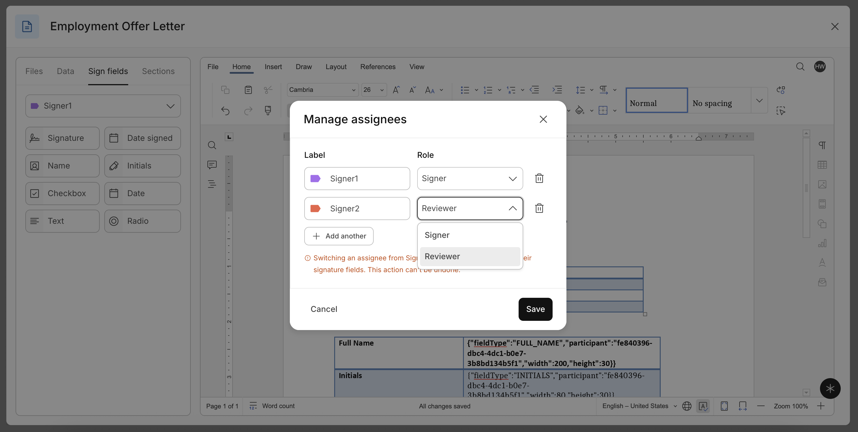Click the search icon in the editor header
Screen dimensions: 858x432
tap(800, 67)
